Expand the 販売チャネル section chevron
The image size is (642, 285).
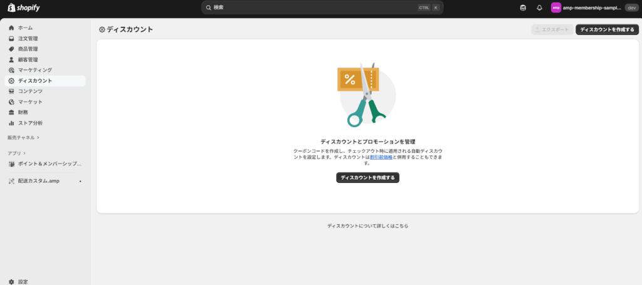[x=38, y=137]
